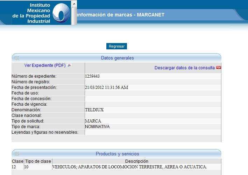The height and width of the screenshot is (175, 248).
Task: Click the date 21/03/2012 11:31:56 AM
Action: click(x=106, y=87)
